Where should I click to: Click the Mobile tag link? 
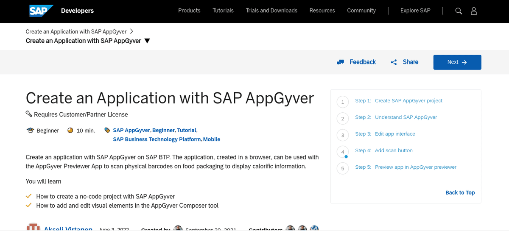point(212,139)
